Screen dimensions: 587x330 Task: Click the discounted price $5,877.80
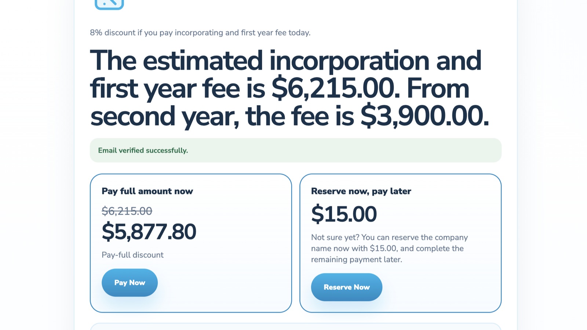click(x=149, y=231)
